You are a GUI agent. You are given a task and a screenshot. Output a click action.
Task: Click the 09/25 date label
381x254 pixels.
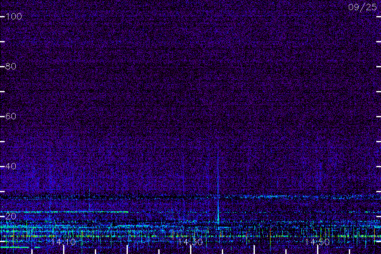(362, 7)
